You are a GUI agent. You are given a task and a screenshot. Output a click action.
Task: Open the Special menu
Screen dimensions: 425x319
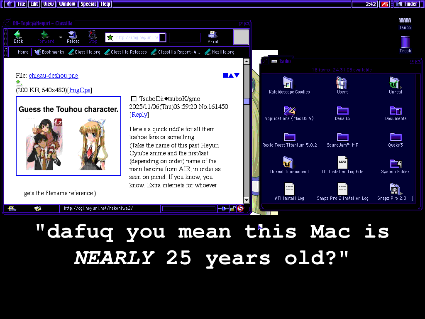coord(88,4)
